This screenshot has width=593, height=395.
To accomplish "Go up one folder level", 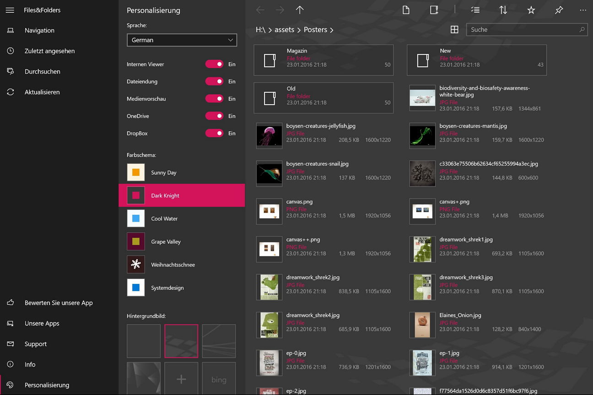I will point(300,10).
